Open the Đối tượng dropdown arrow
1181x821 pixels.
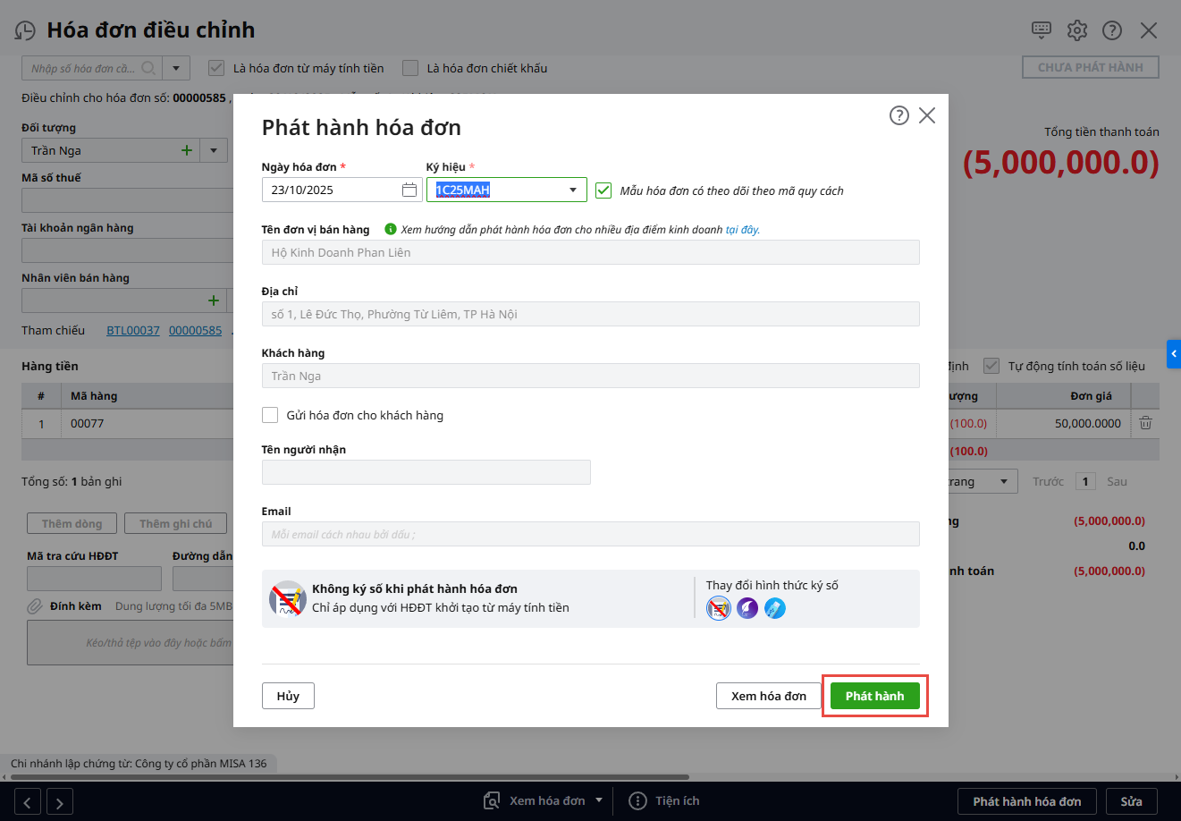coord(214,150)
